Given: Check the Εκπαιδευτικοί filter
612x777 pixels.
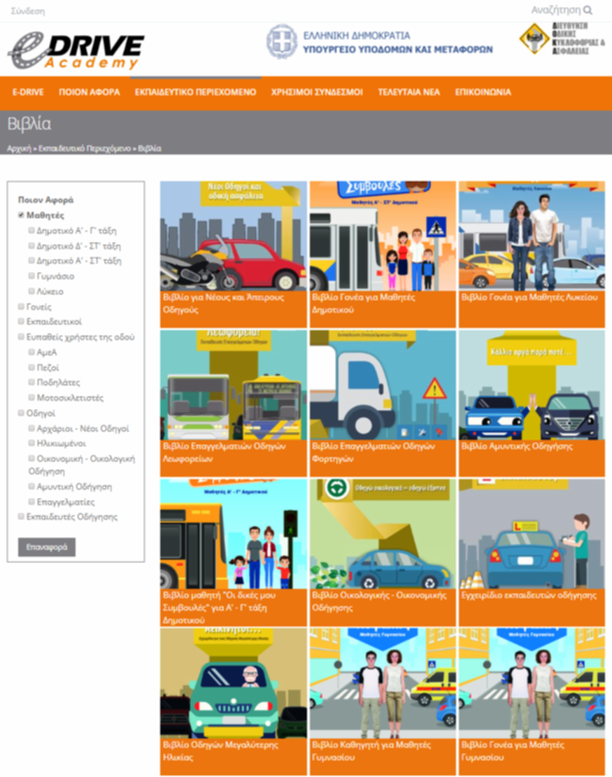Looking at the screenshot, I should [21, 322].
